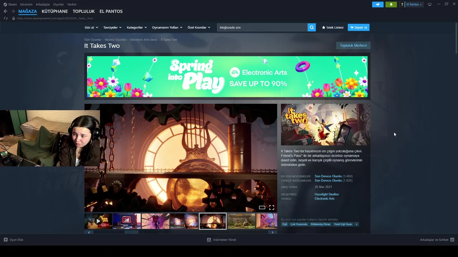
Task: Click the Mağazada ara search field
Action: 262,27
